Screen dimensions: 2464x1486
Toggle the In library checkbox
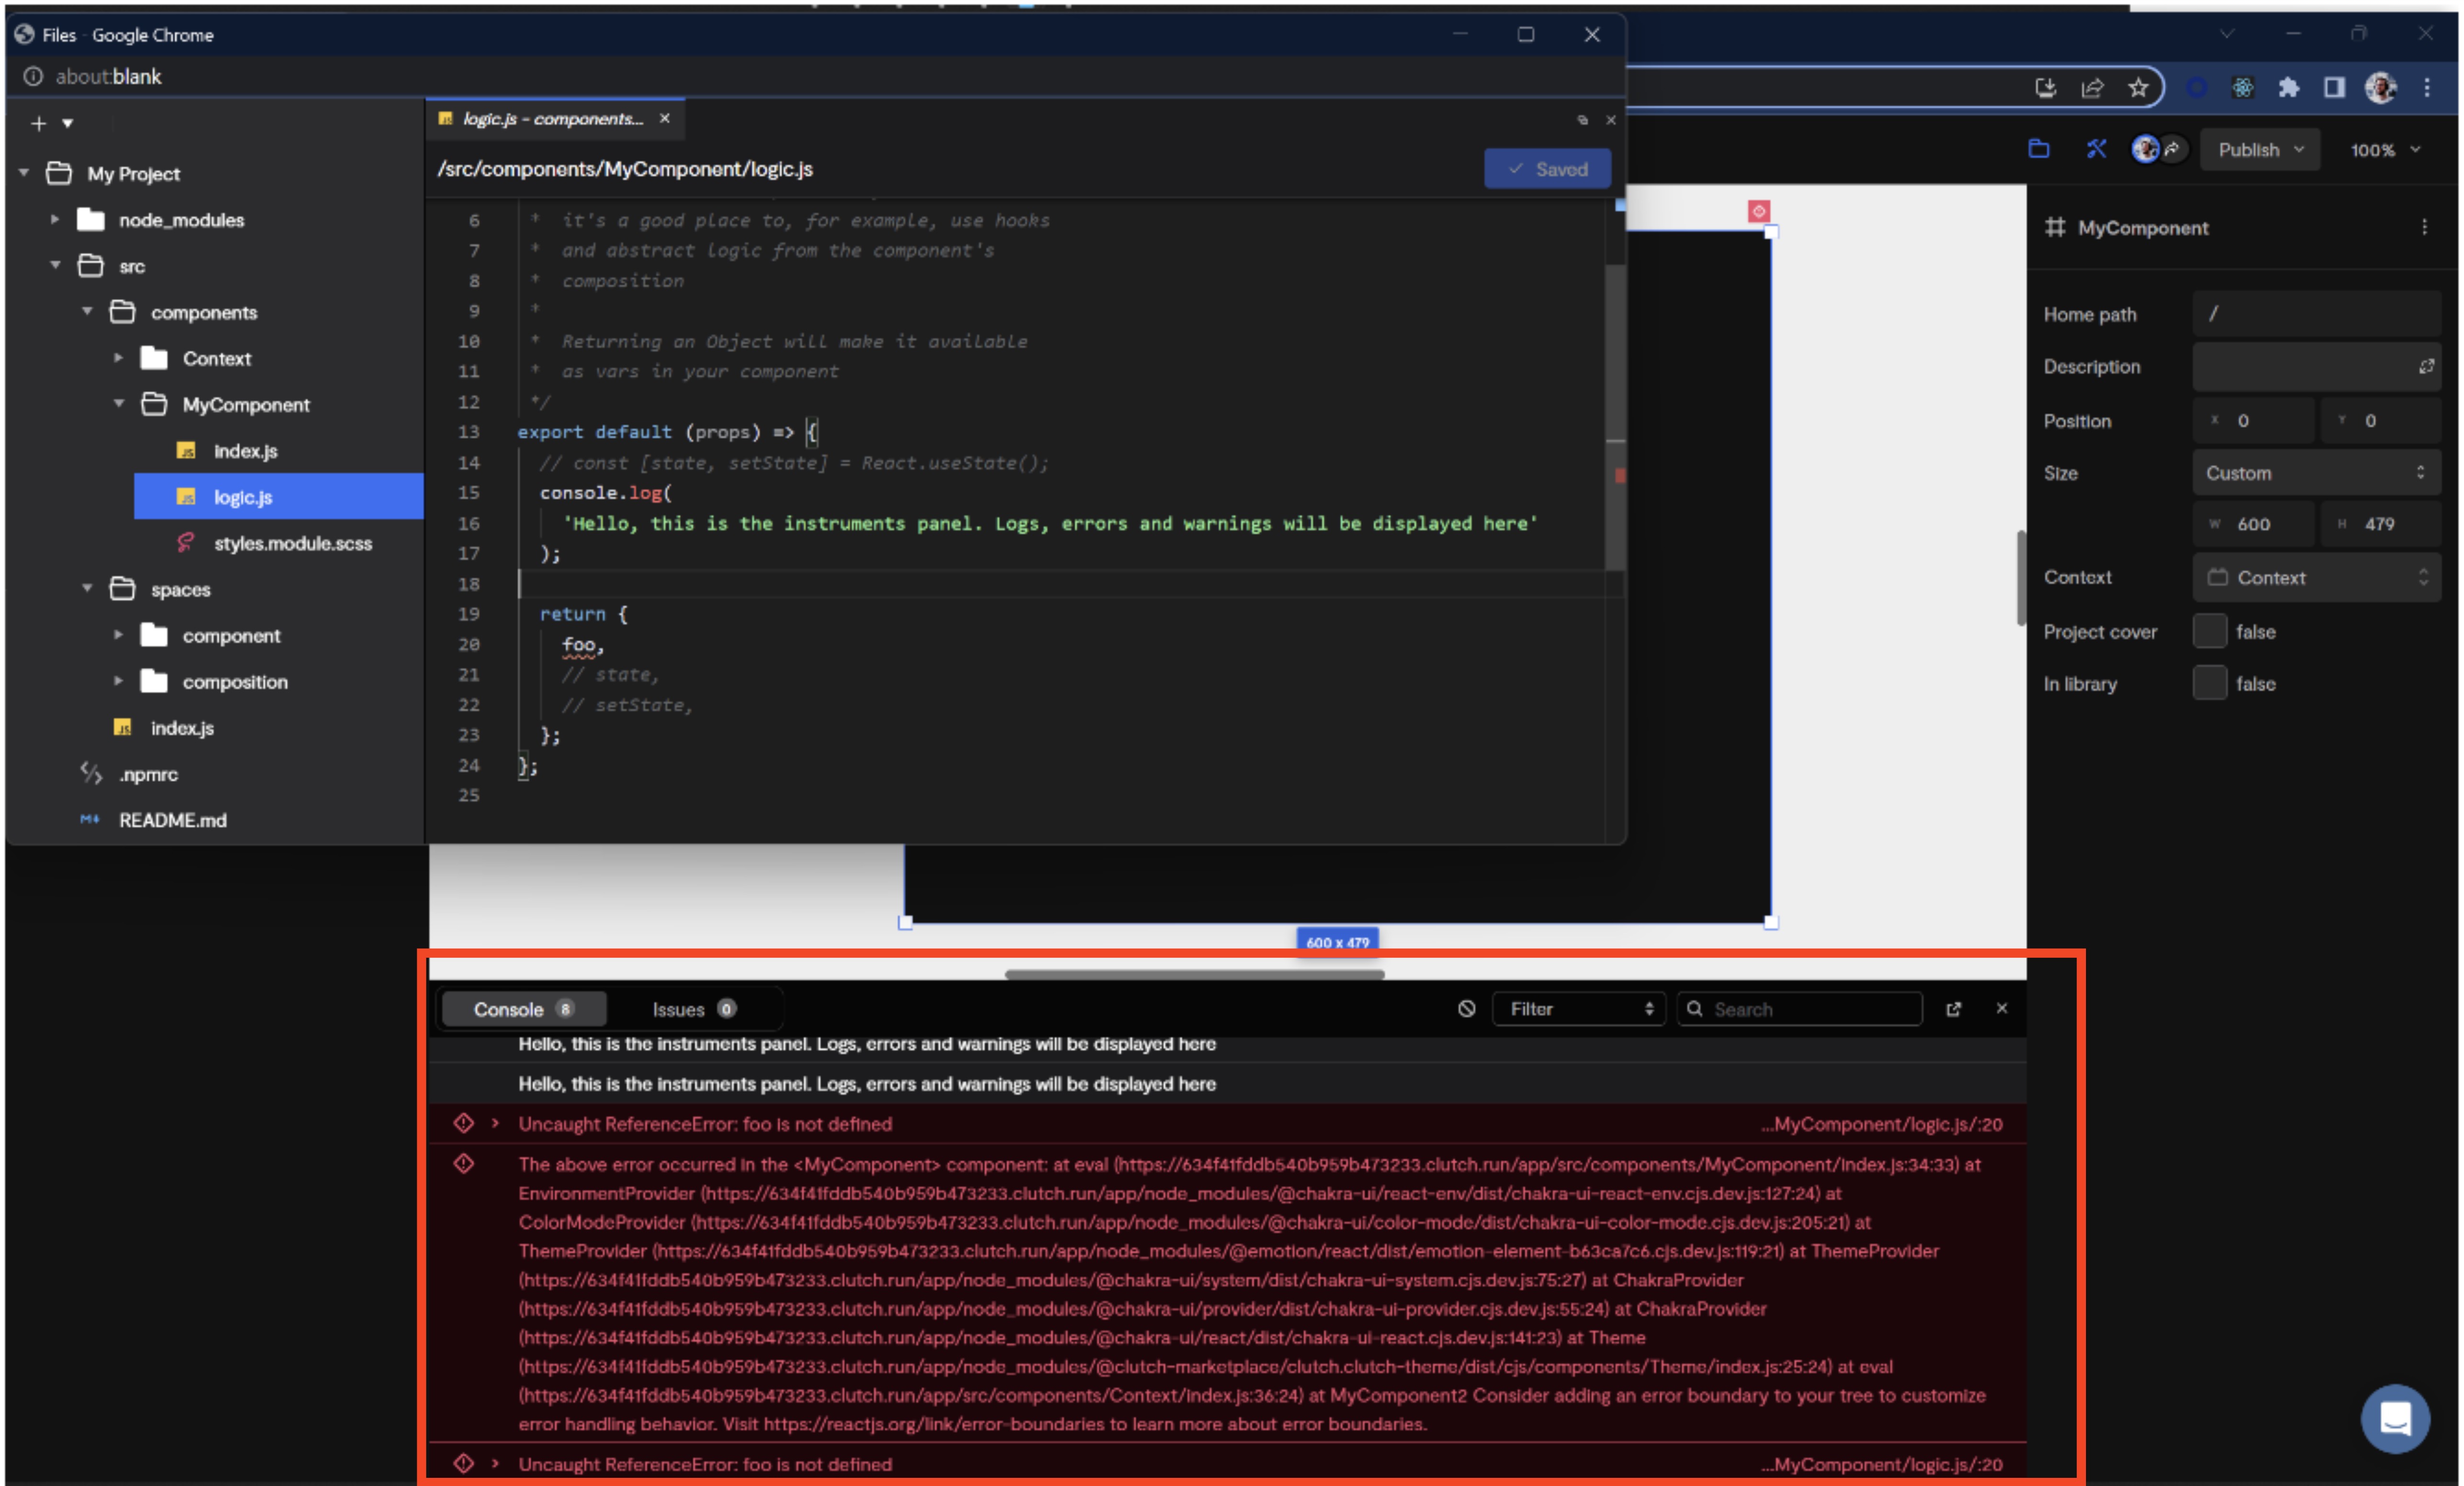[x=2209, y=683]
